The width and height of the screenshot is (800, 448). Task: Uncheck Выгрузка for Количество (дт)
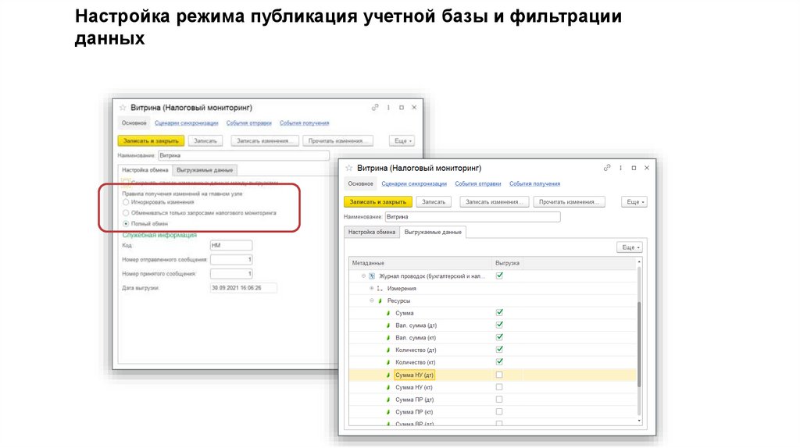499,349
